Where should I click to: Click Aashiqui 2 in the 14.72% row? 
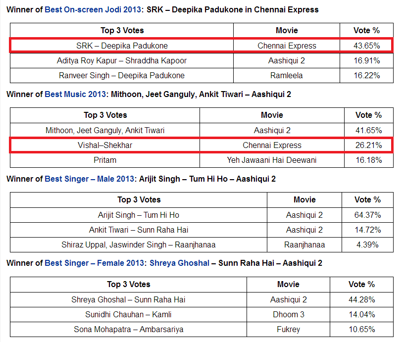click(x=304, y=230)
